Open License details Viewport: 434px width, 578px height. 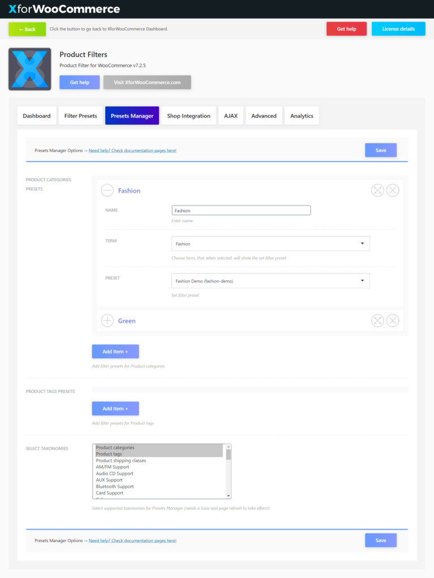coord(398,29)
